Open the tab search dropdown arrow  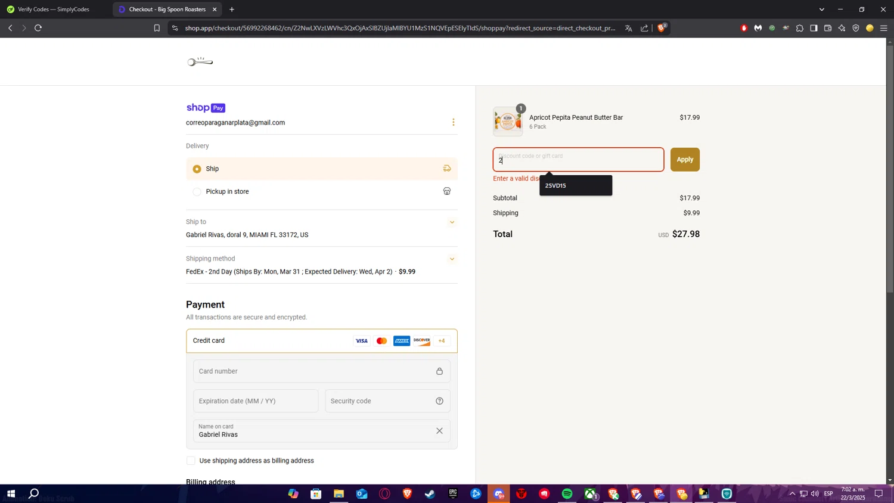pyautogui.click(x=821, y=10)
